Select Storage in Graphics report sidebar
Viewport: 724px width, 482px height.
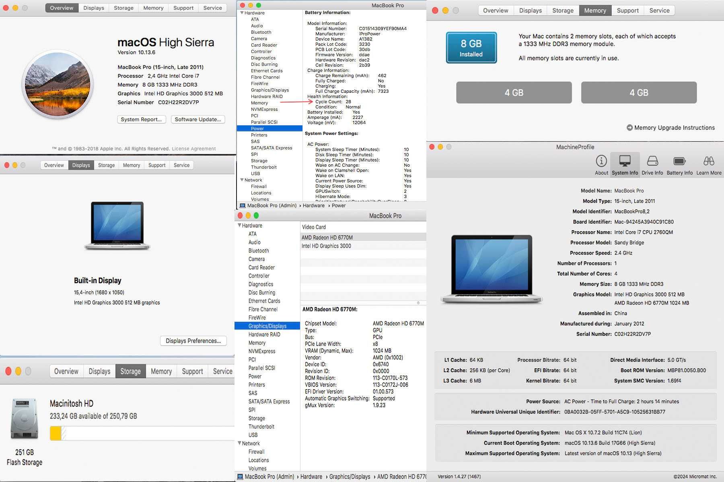257,418
